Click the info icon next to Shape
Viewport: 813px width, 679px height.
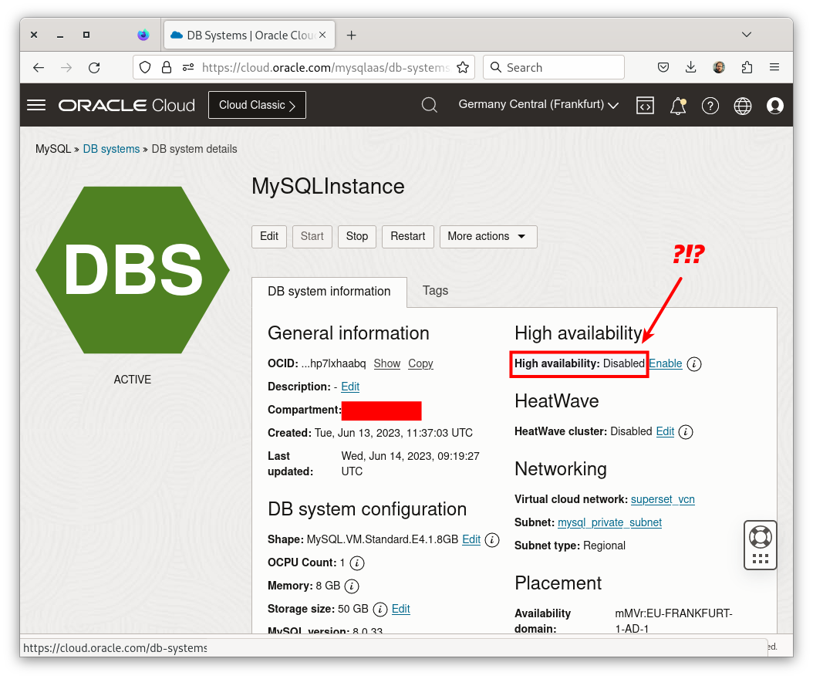[x=492, y=539]
